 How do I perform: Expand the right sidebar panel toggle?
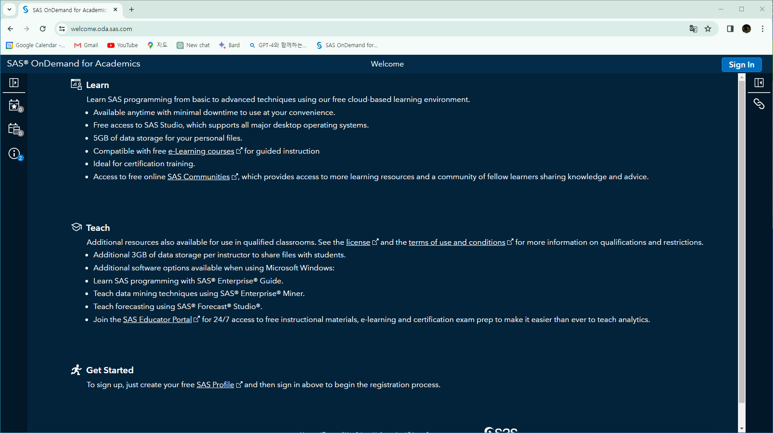tap(759, 83)
